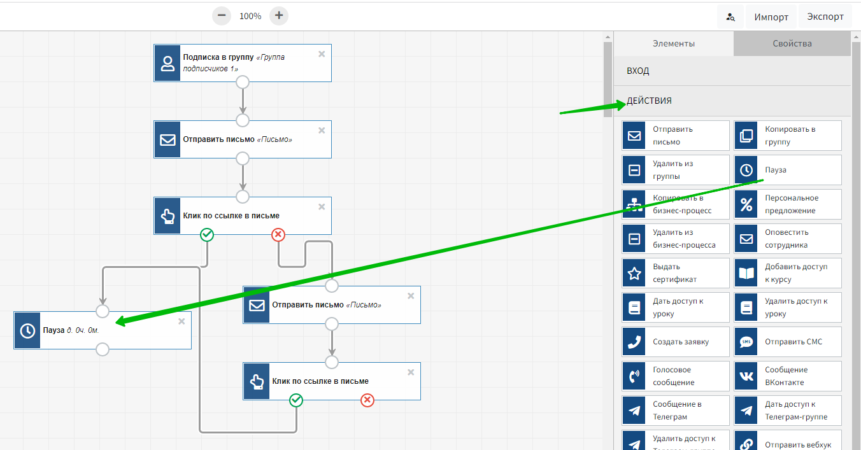Click the user search icon button

(x=730, y=17)
